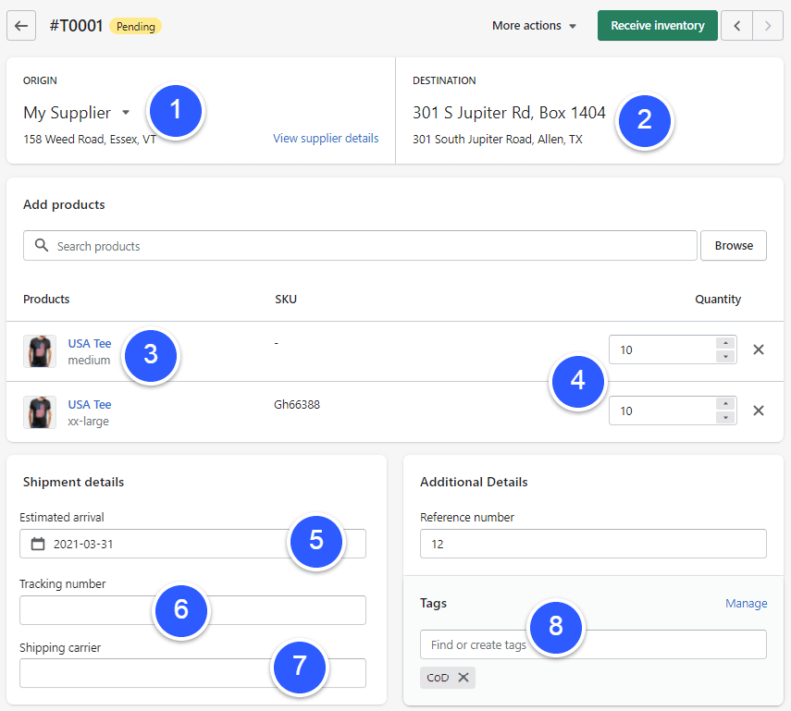Open the View supplier details link
This screenshot has width=791, height=711.
coord(326,138)
